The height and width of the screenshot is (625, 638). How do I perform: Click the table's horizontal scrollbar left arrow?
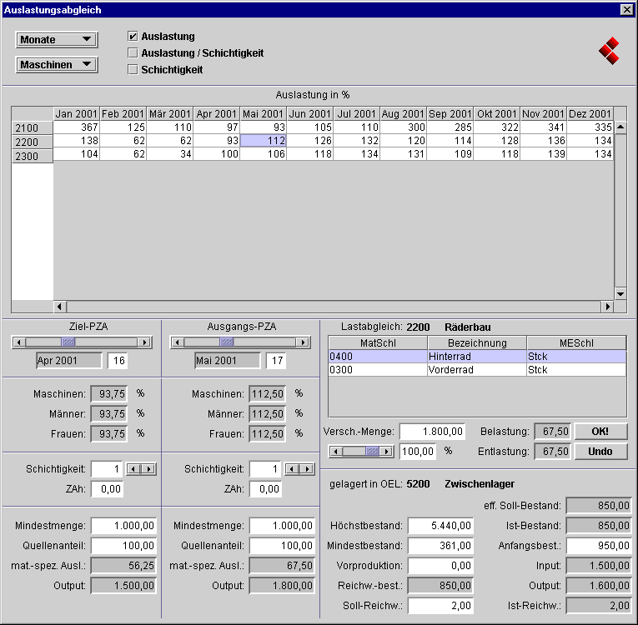[59, 307]
